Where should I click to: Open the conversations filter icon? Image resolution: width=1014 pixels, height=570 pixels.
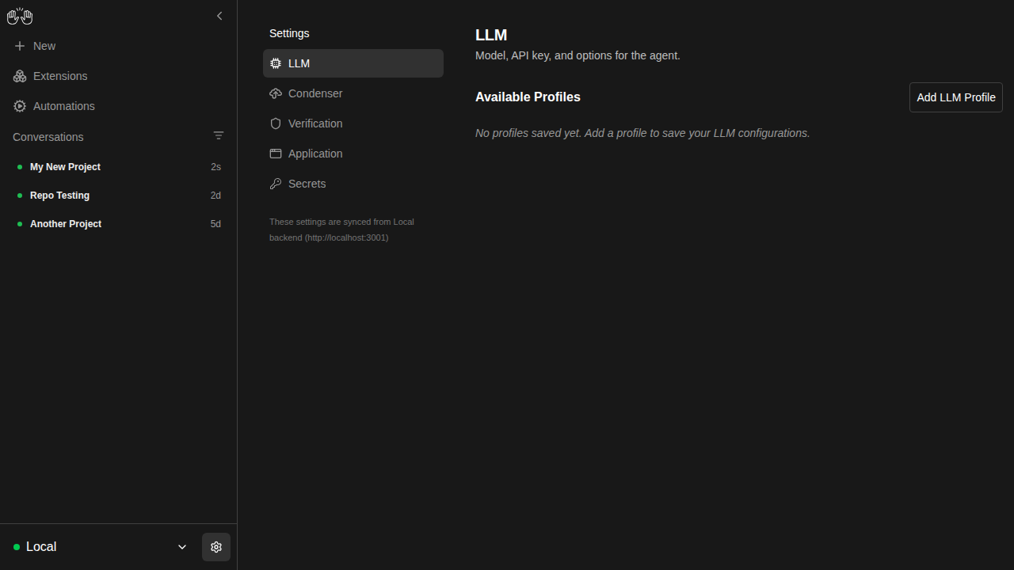(x=219, y=135)
